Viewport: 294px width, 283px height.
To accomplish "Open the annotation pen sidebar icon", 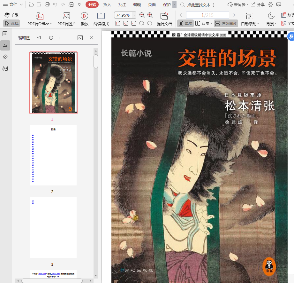I will (5, 57).
